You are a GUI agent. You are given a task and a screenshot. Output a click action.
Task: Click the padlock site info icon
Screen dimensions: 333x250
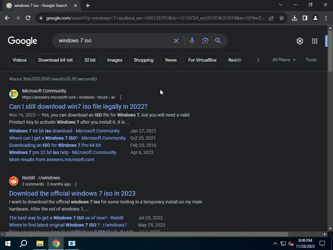(x=41, y=18)
